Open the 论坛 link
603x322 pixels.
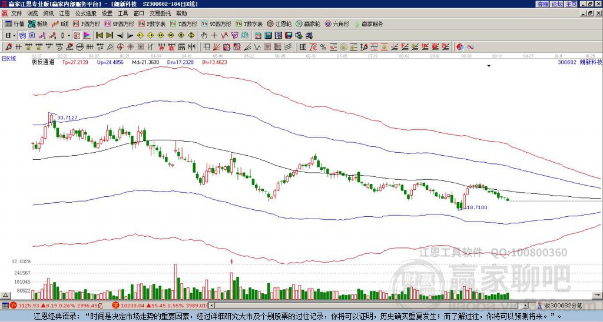tap(556, 4)
